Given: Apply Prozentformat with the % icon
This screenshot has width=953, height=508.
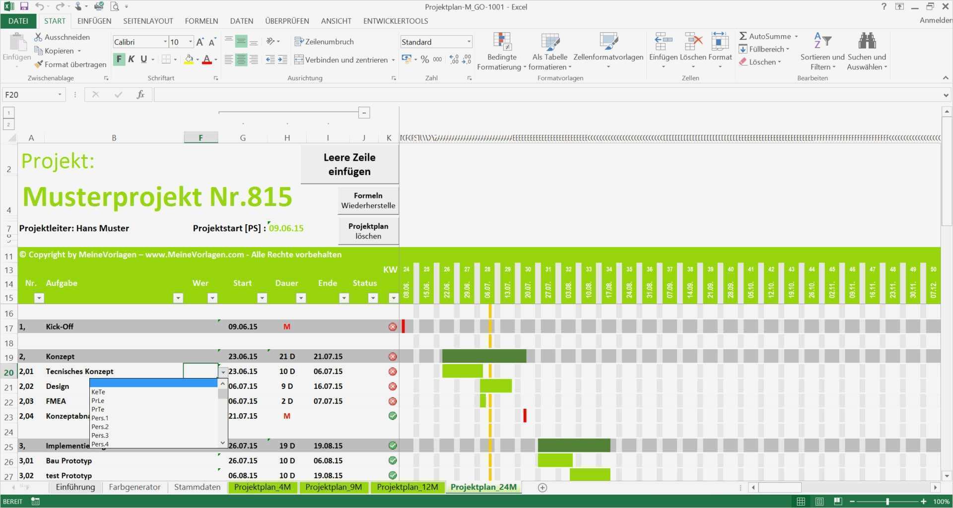Looking at the screenshot, I should pyautogui.click(x=425, y=59).
